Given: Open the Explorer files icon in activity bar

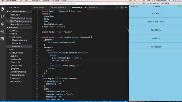Looking at the screenshot, I should [2, 9].
